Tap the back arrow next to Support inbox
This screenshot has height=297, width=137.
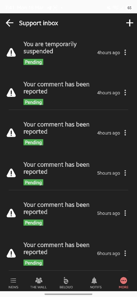click(10, 23)
